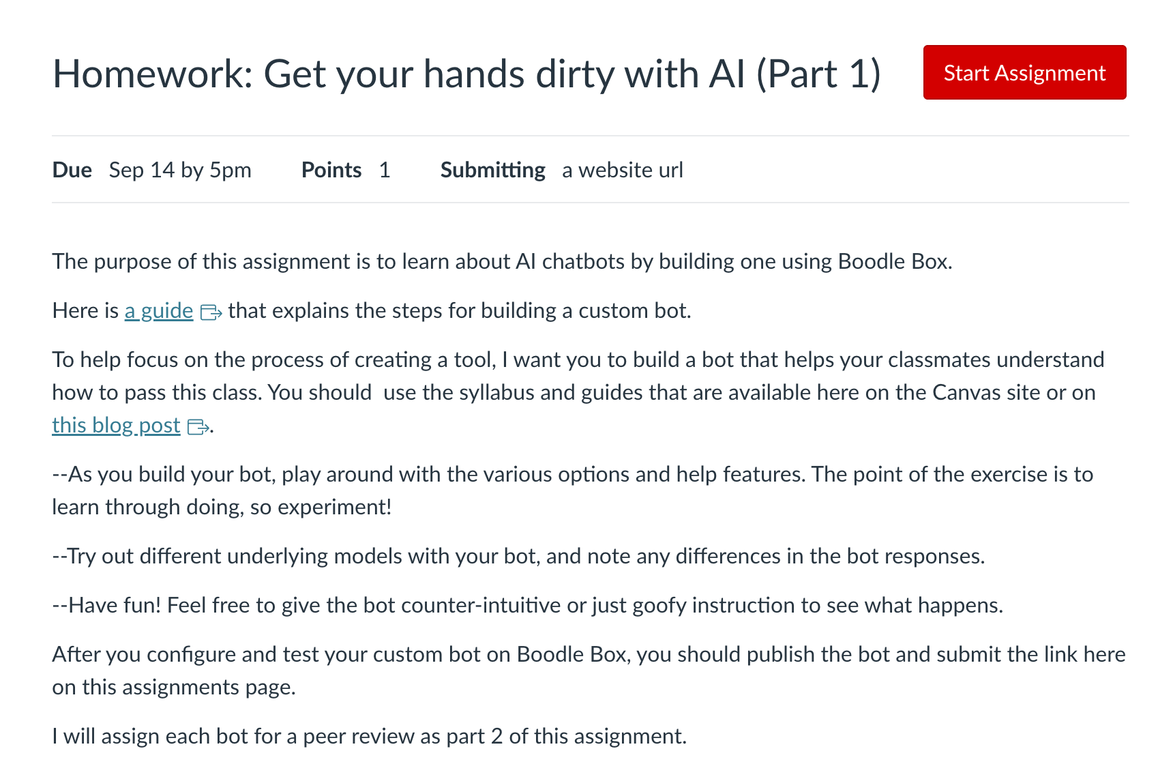Click the "Due" label
Screen dimensions: 1158x764
point(72,170)
